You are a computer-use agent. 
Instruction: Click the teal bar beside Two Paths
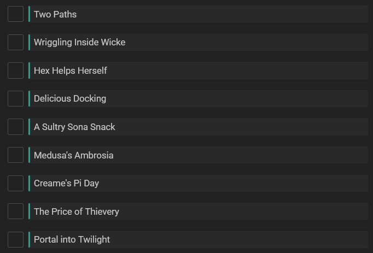(x=29, y=14)
